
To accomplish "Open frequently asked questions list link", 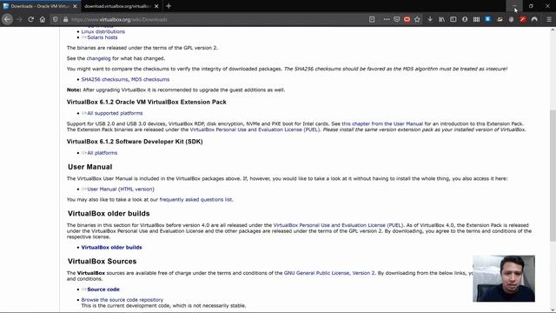I will pyautogui.click(x=195, y=199).
